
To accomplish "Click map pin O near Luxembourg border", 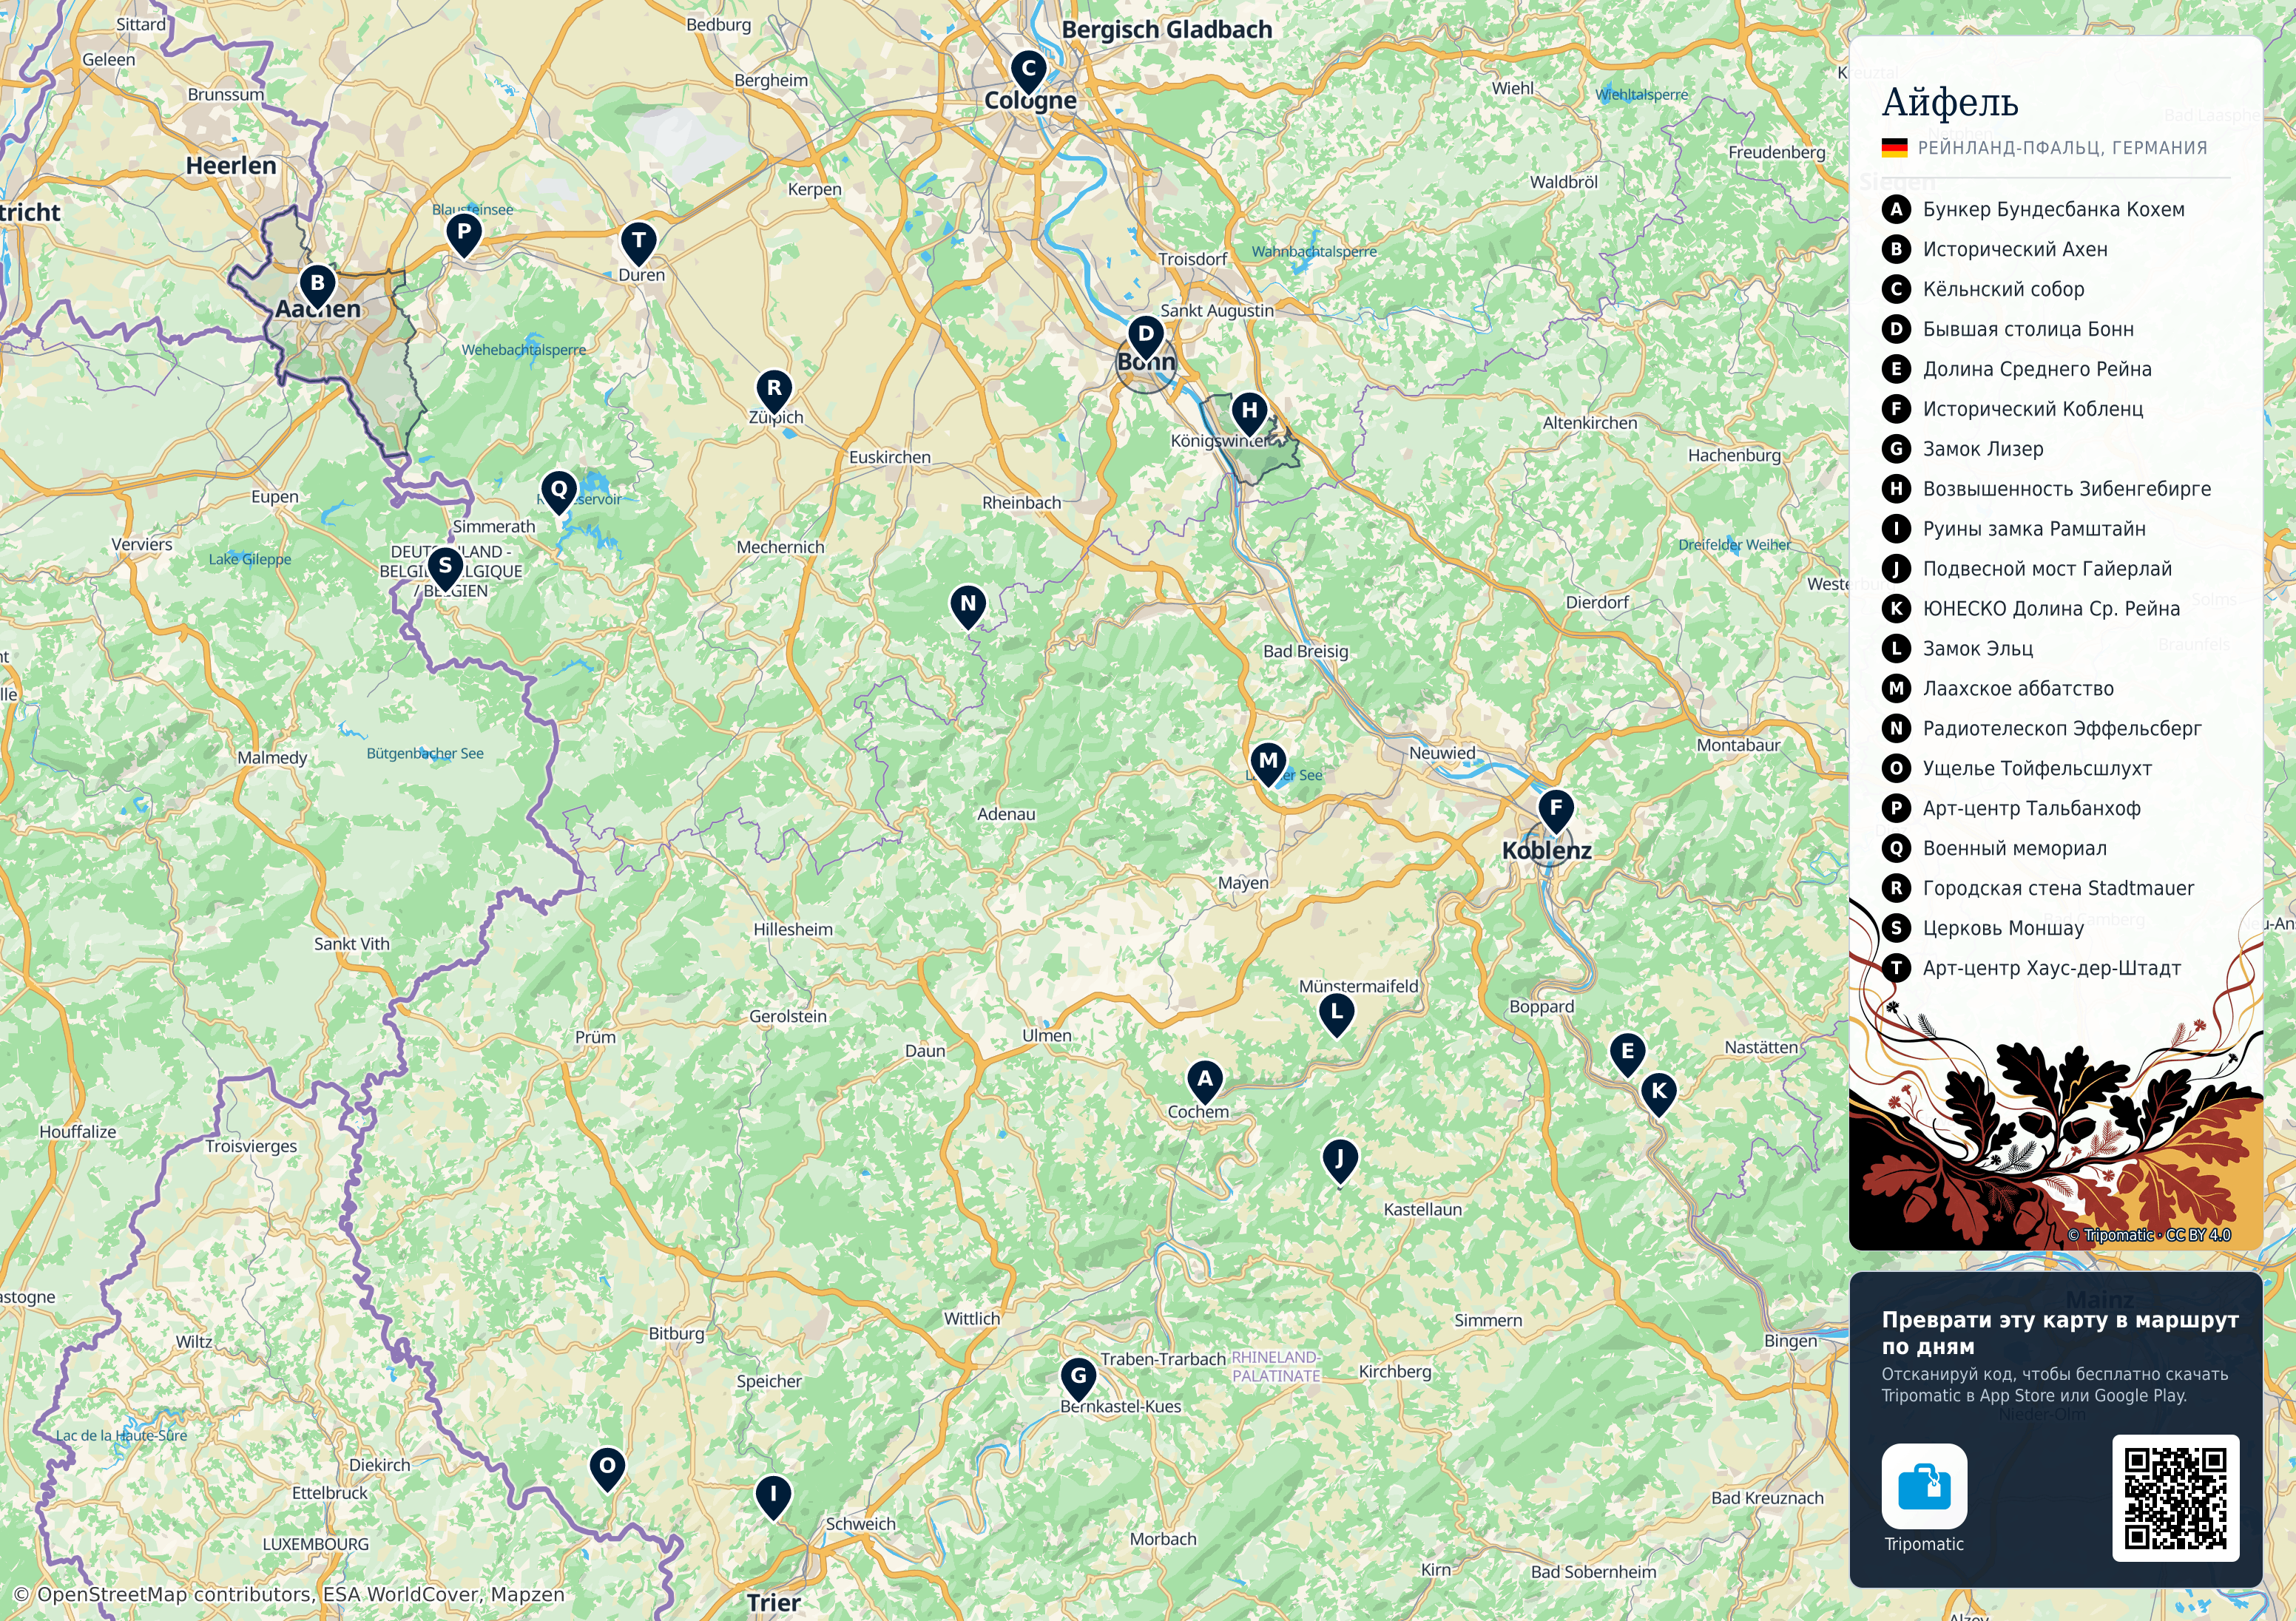I will 607,1469.
